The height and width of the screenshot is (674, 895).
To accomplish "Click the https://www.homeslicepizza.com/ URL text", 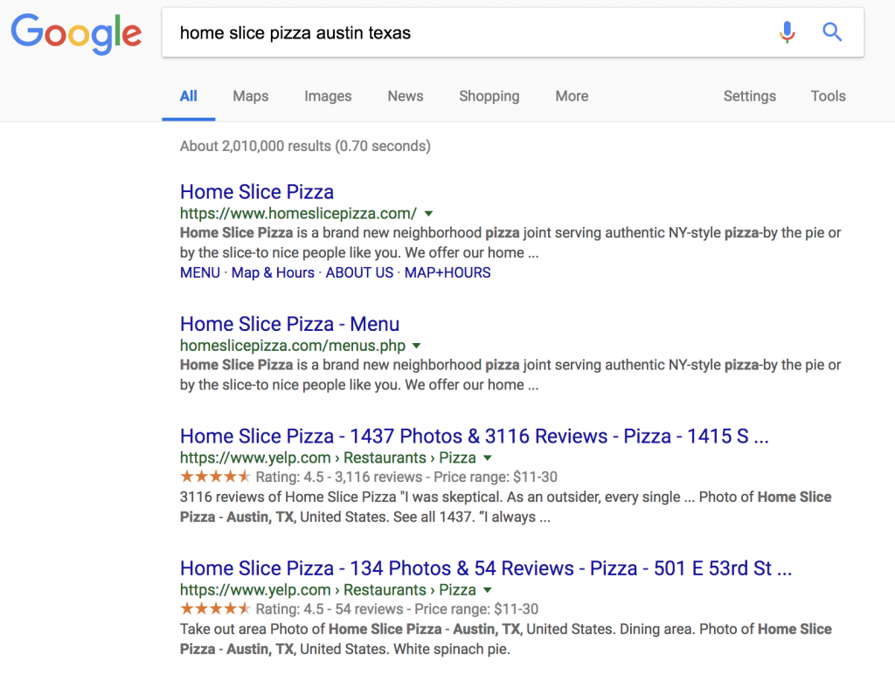I will [x=299, y=214].
